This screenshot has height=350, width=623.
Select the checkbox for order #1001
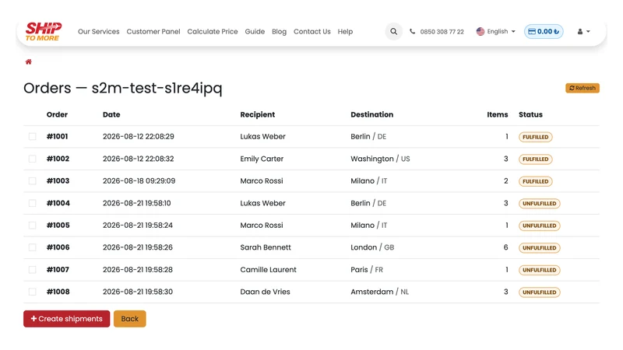(32, 137)
